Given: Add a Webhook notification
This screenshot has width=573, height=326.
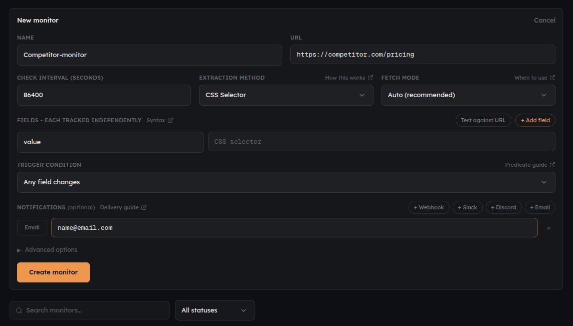Looking at the screenshot, I should pyautogui.click(x=429, y=207).
